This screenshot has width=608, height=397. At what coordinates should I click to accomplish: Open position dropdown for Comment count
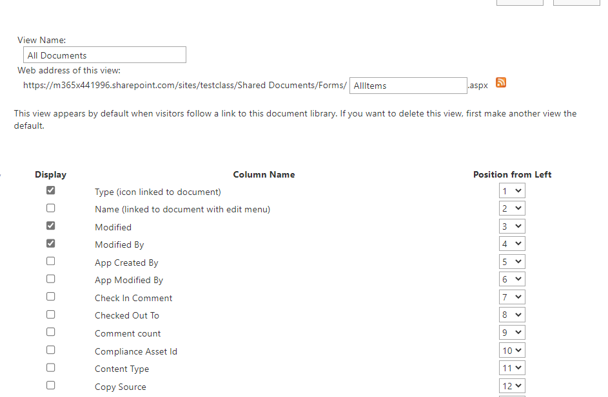coord(512,333)
